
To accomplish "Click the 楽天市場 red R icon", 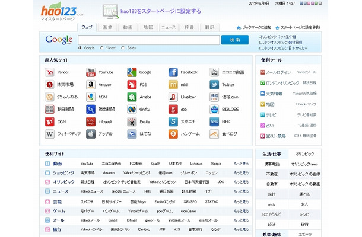I will [49, 85].
